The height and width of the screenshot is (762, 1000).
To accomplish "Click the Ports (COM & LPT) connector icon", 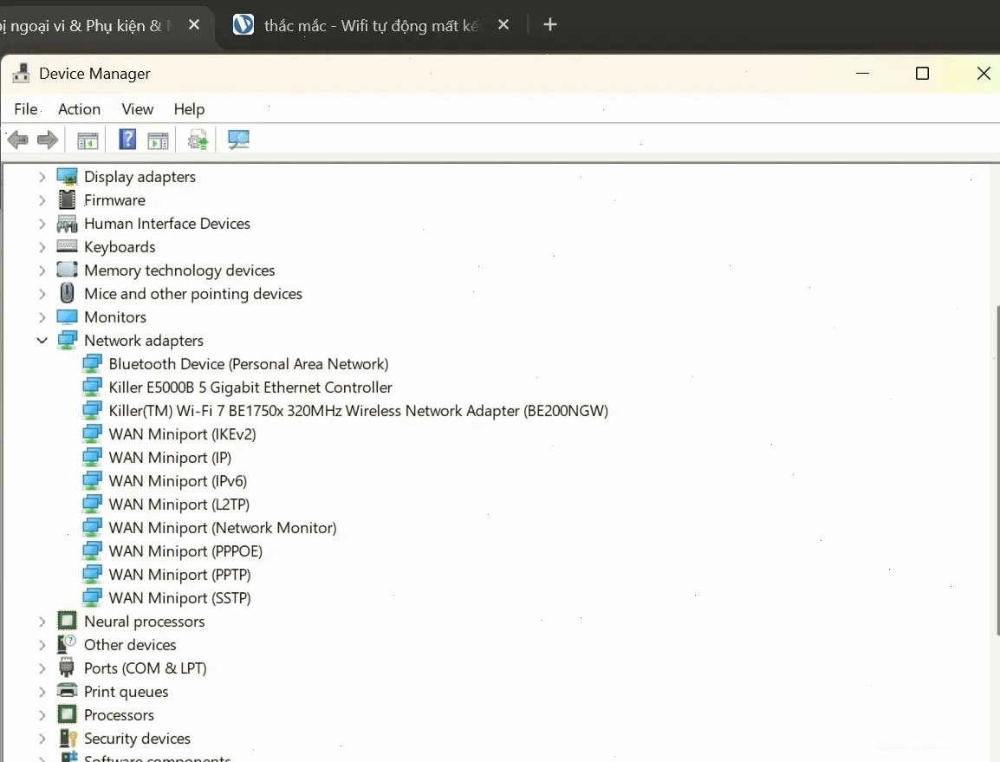I will (67, 668).
